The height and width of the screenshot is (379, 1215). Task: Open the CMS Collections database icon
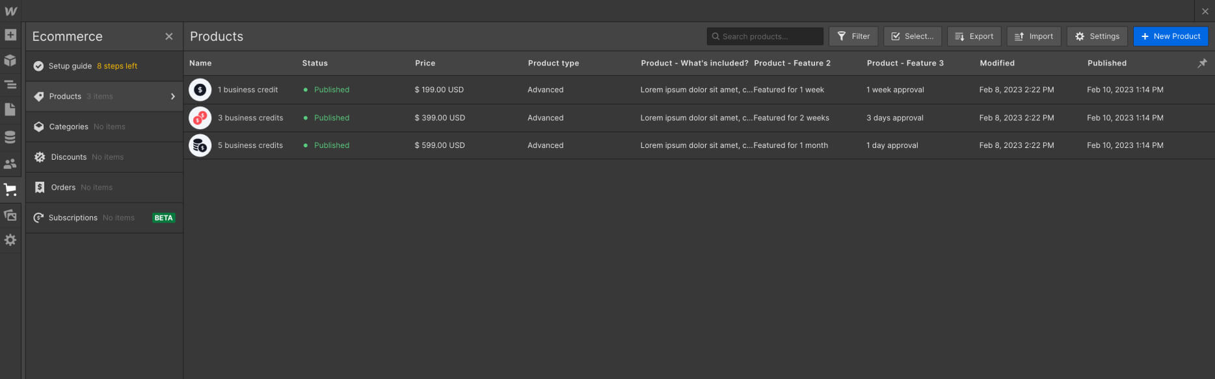click(x=10, y=137)
